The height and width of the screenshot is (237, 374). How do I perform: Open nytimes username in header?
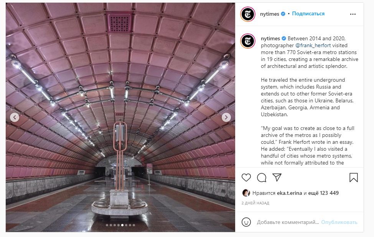tap(270, 14)
